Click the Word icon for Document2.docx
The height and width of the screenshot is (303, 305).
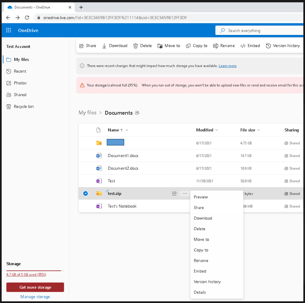tap(99, 168)
